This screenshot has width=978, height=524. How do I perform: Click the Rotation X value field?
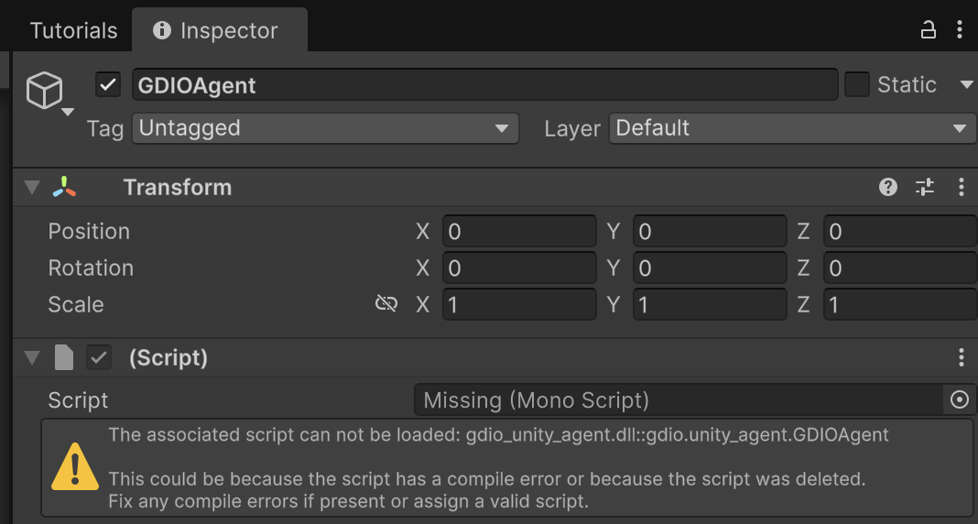click(x=519, y=267)
